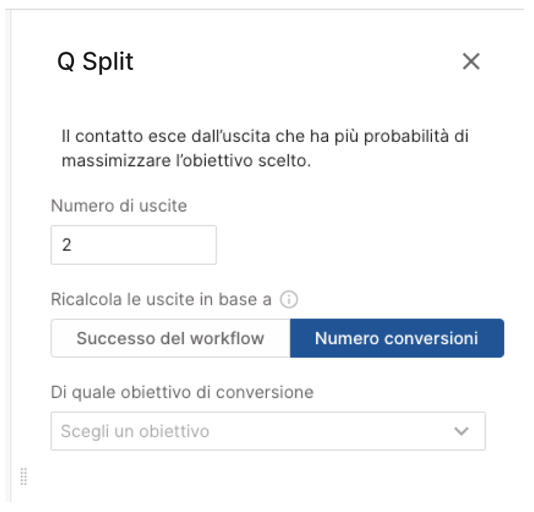The height and width of the screenshot is (512, 534).
Task: Click the info icon beside Ricalcola le uscite
Action: point(289,300)
